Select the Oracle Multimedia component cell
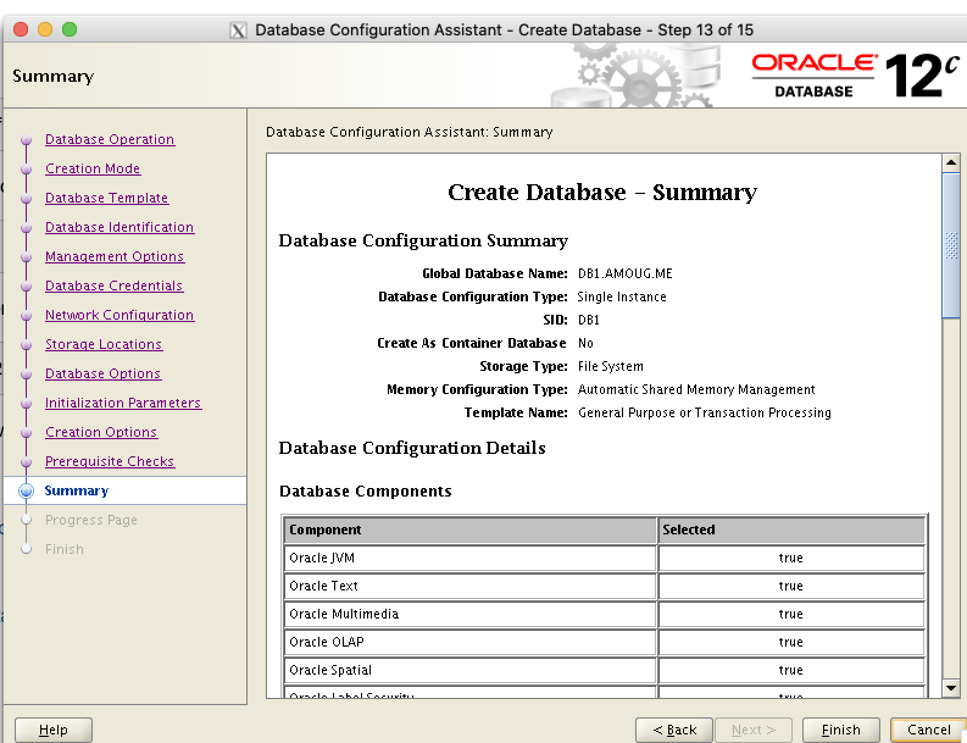967x743 pixels. pyautogui.click(x=470, y=614)
